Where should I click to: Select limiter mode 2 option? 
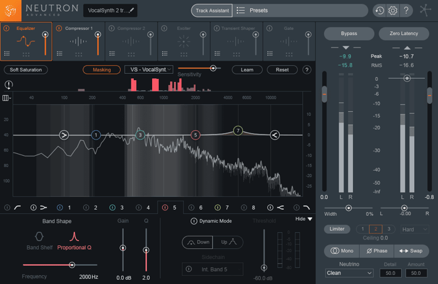(x=375, y=229)
